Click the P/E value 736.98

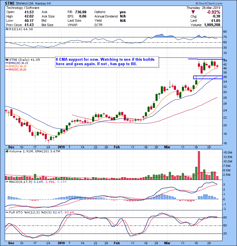tap(81, 12)
